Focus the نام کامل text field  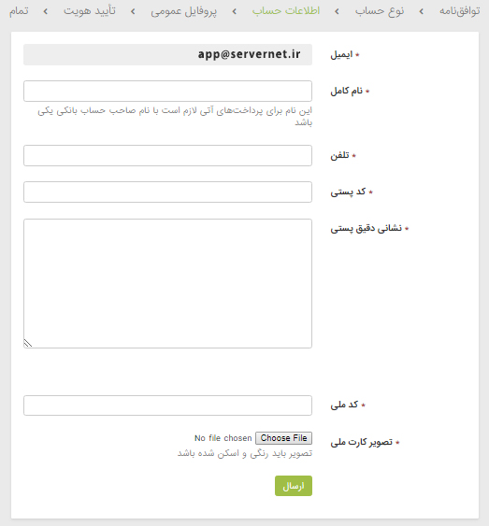click(x=167, y=91)
